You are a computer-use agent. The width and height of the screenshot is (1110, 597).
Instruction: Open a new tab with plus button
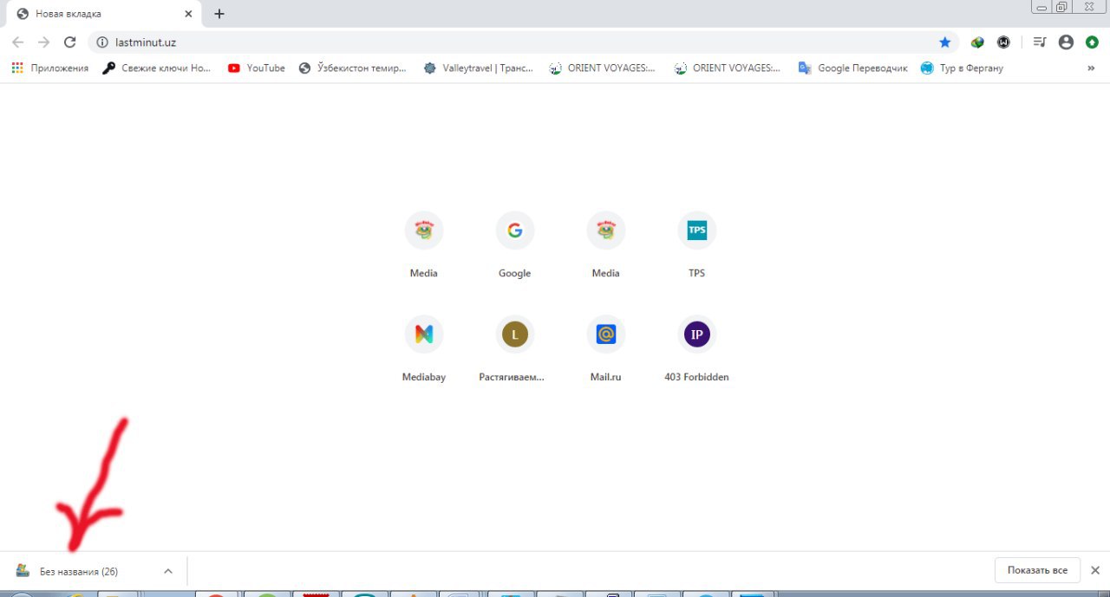(x=219, y=14)
